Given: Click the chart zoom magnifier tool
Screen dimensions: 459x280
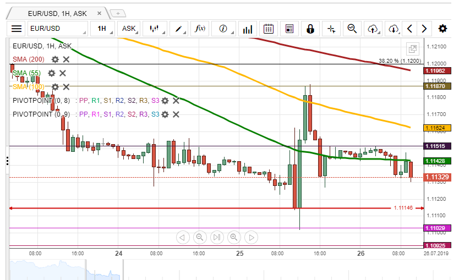Looking at the screenshot, I should coord(352,29).
